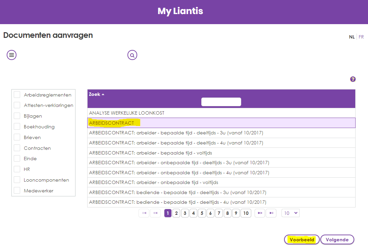The height and width of the screenshot is (248, 368).
Task: Switch language to NL
Action: [x=352, y=37]
